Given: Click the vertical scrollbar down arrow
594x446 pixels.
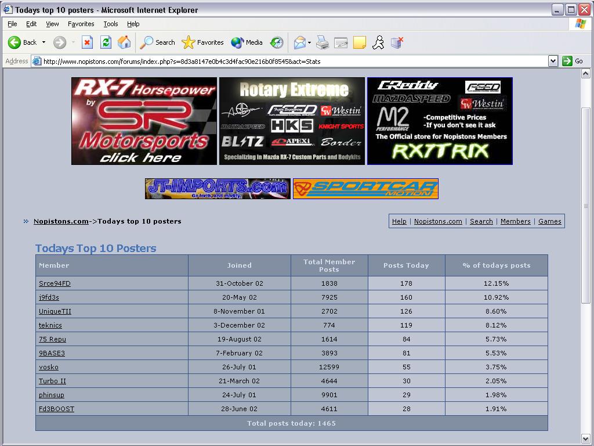Looking at the screenshot, I should click(x=586, y=438).
